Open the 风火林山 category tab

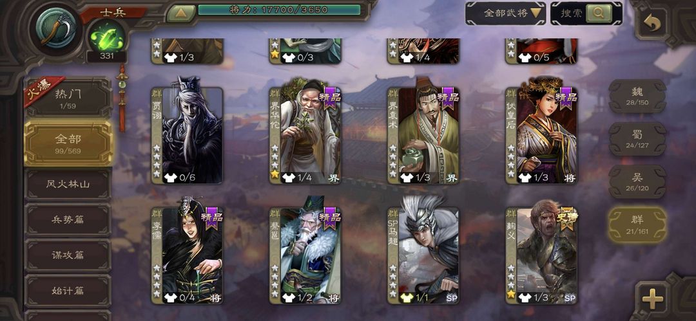pyautogui.click(x=68, y=184)
